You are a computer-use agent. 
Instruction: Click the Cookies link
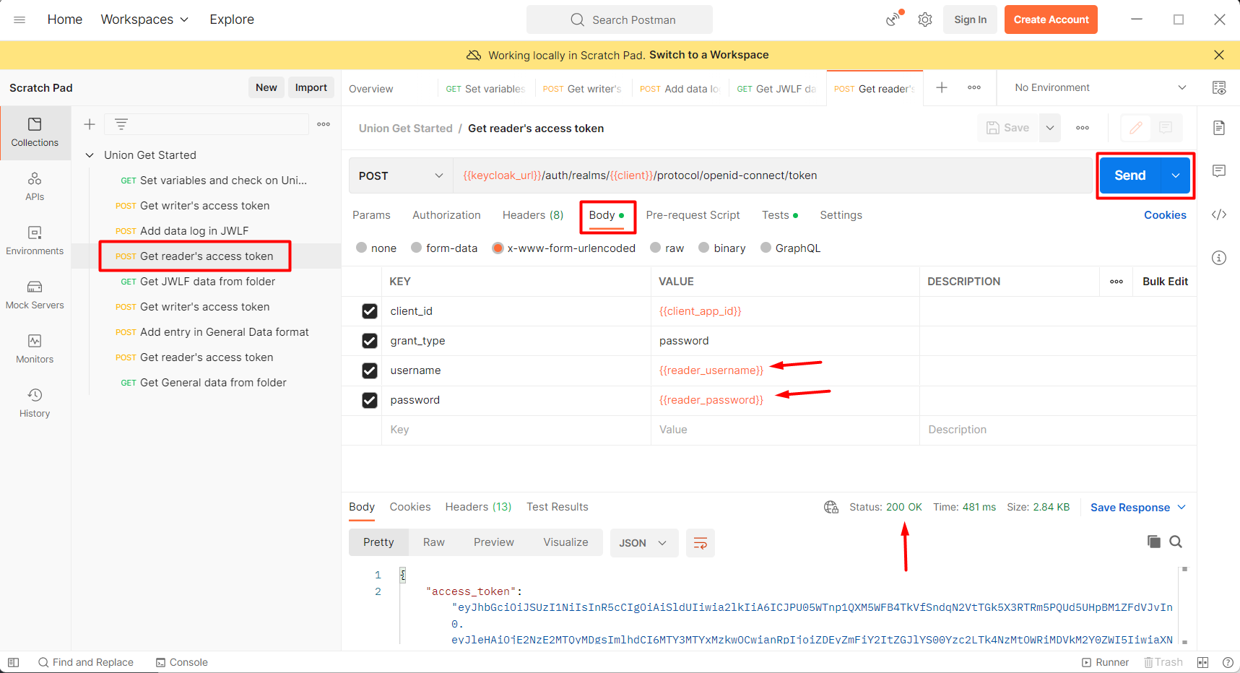click(1165, 215)
